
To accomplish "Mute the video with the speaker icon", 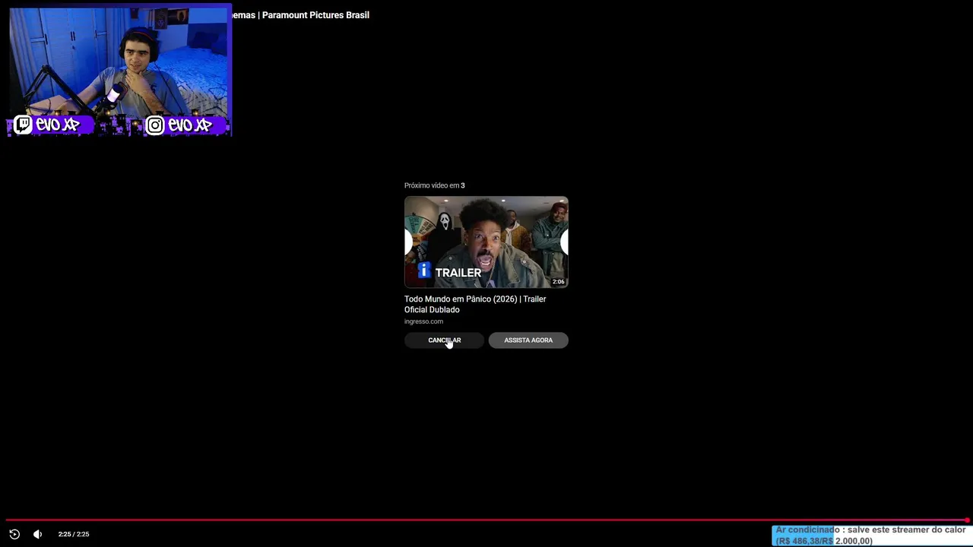I will 37,534.
